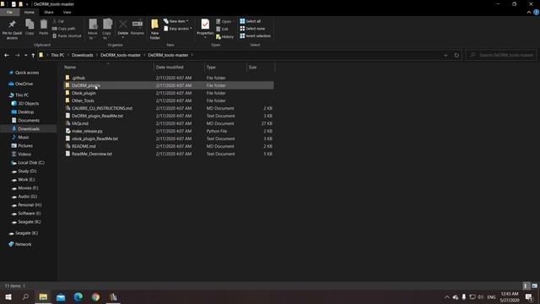540x304 pixels.
Task: Show hidden system tray icons
Action: pyautogui.click(x=446, y=296)
